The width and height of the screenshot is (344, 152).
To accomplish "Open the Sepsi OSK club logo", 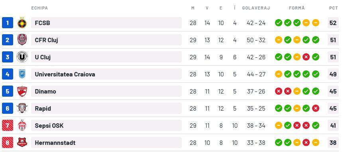I will tap(22, 125).
